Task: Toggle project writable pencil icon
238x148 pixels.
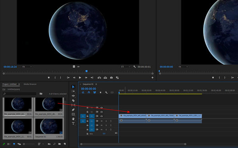Action: 4,144
